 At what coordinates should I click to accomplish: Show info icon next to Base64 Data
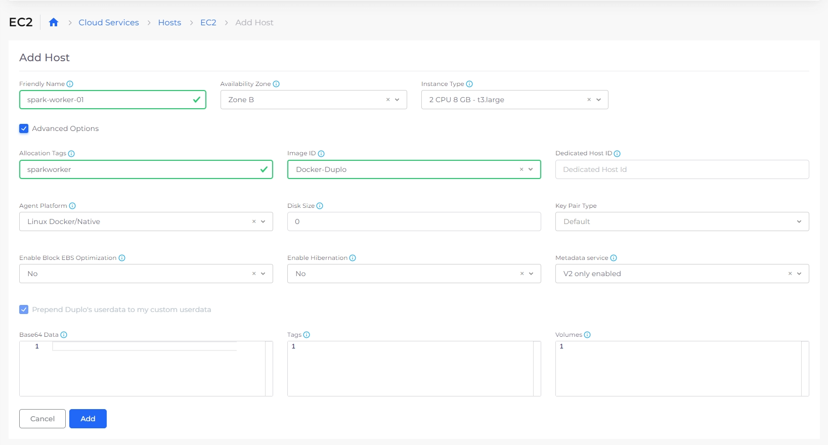pos(64,335)
